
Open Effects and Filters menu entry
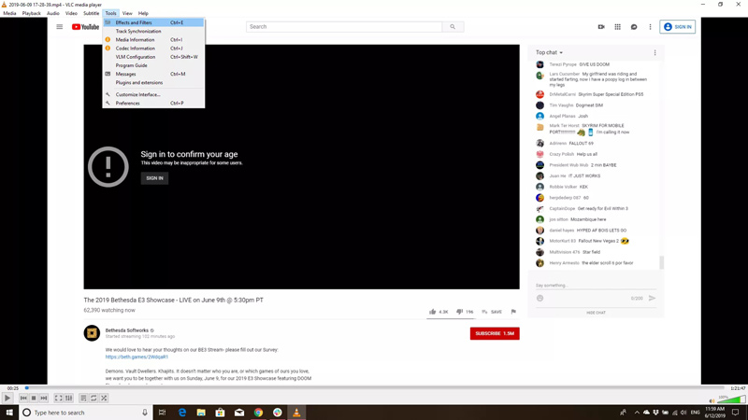pyautogui.click(x=134, y=22)
